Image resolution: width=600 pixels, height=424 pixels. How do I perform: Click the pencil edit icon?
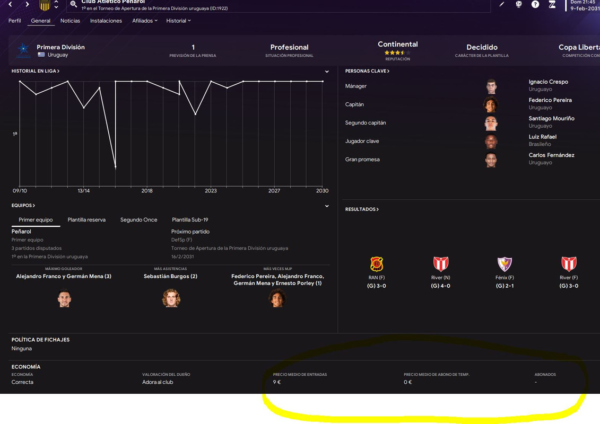point(502,4)
